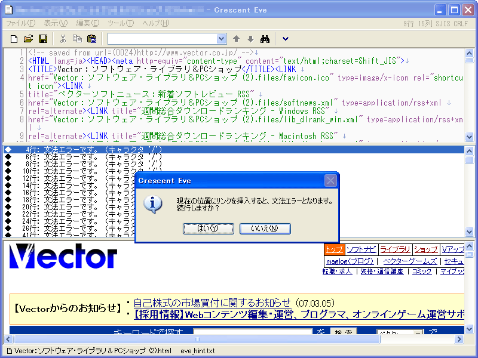Screen dimensions: 478x358
Task: Search downward with the down arrow icon
Action: click(250, 39)
